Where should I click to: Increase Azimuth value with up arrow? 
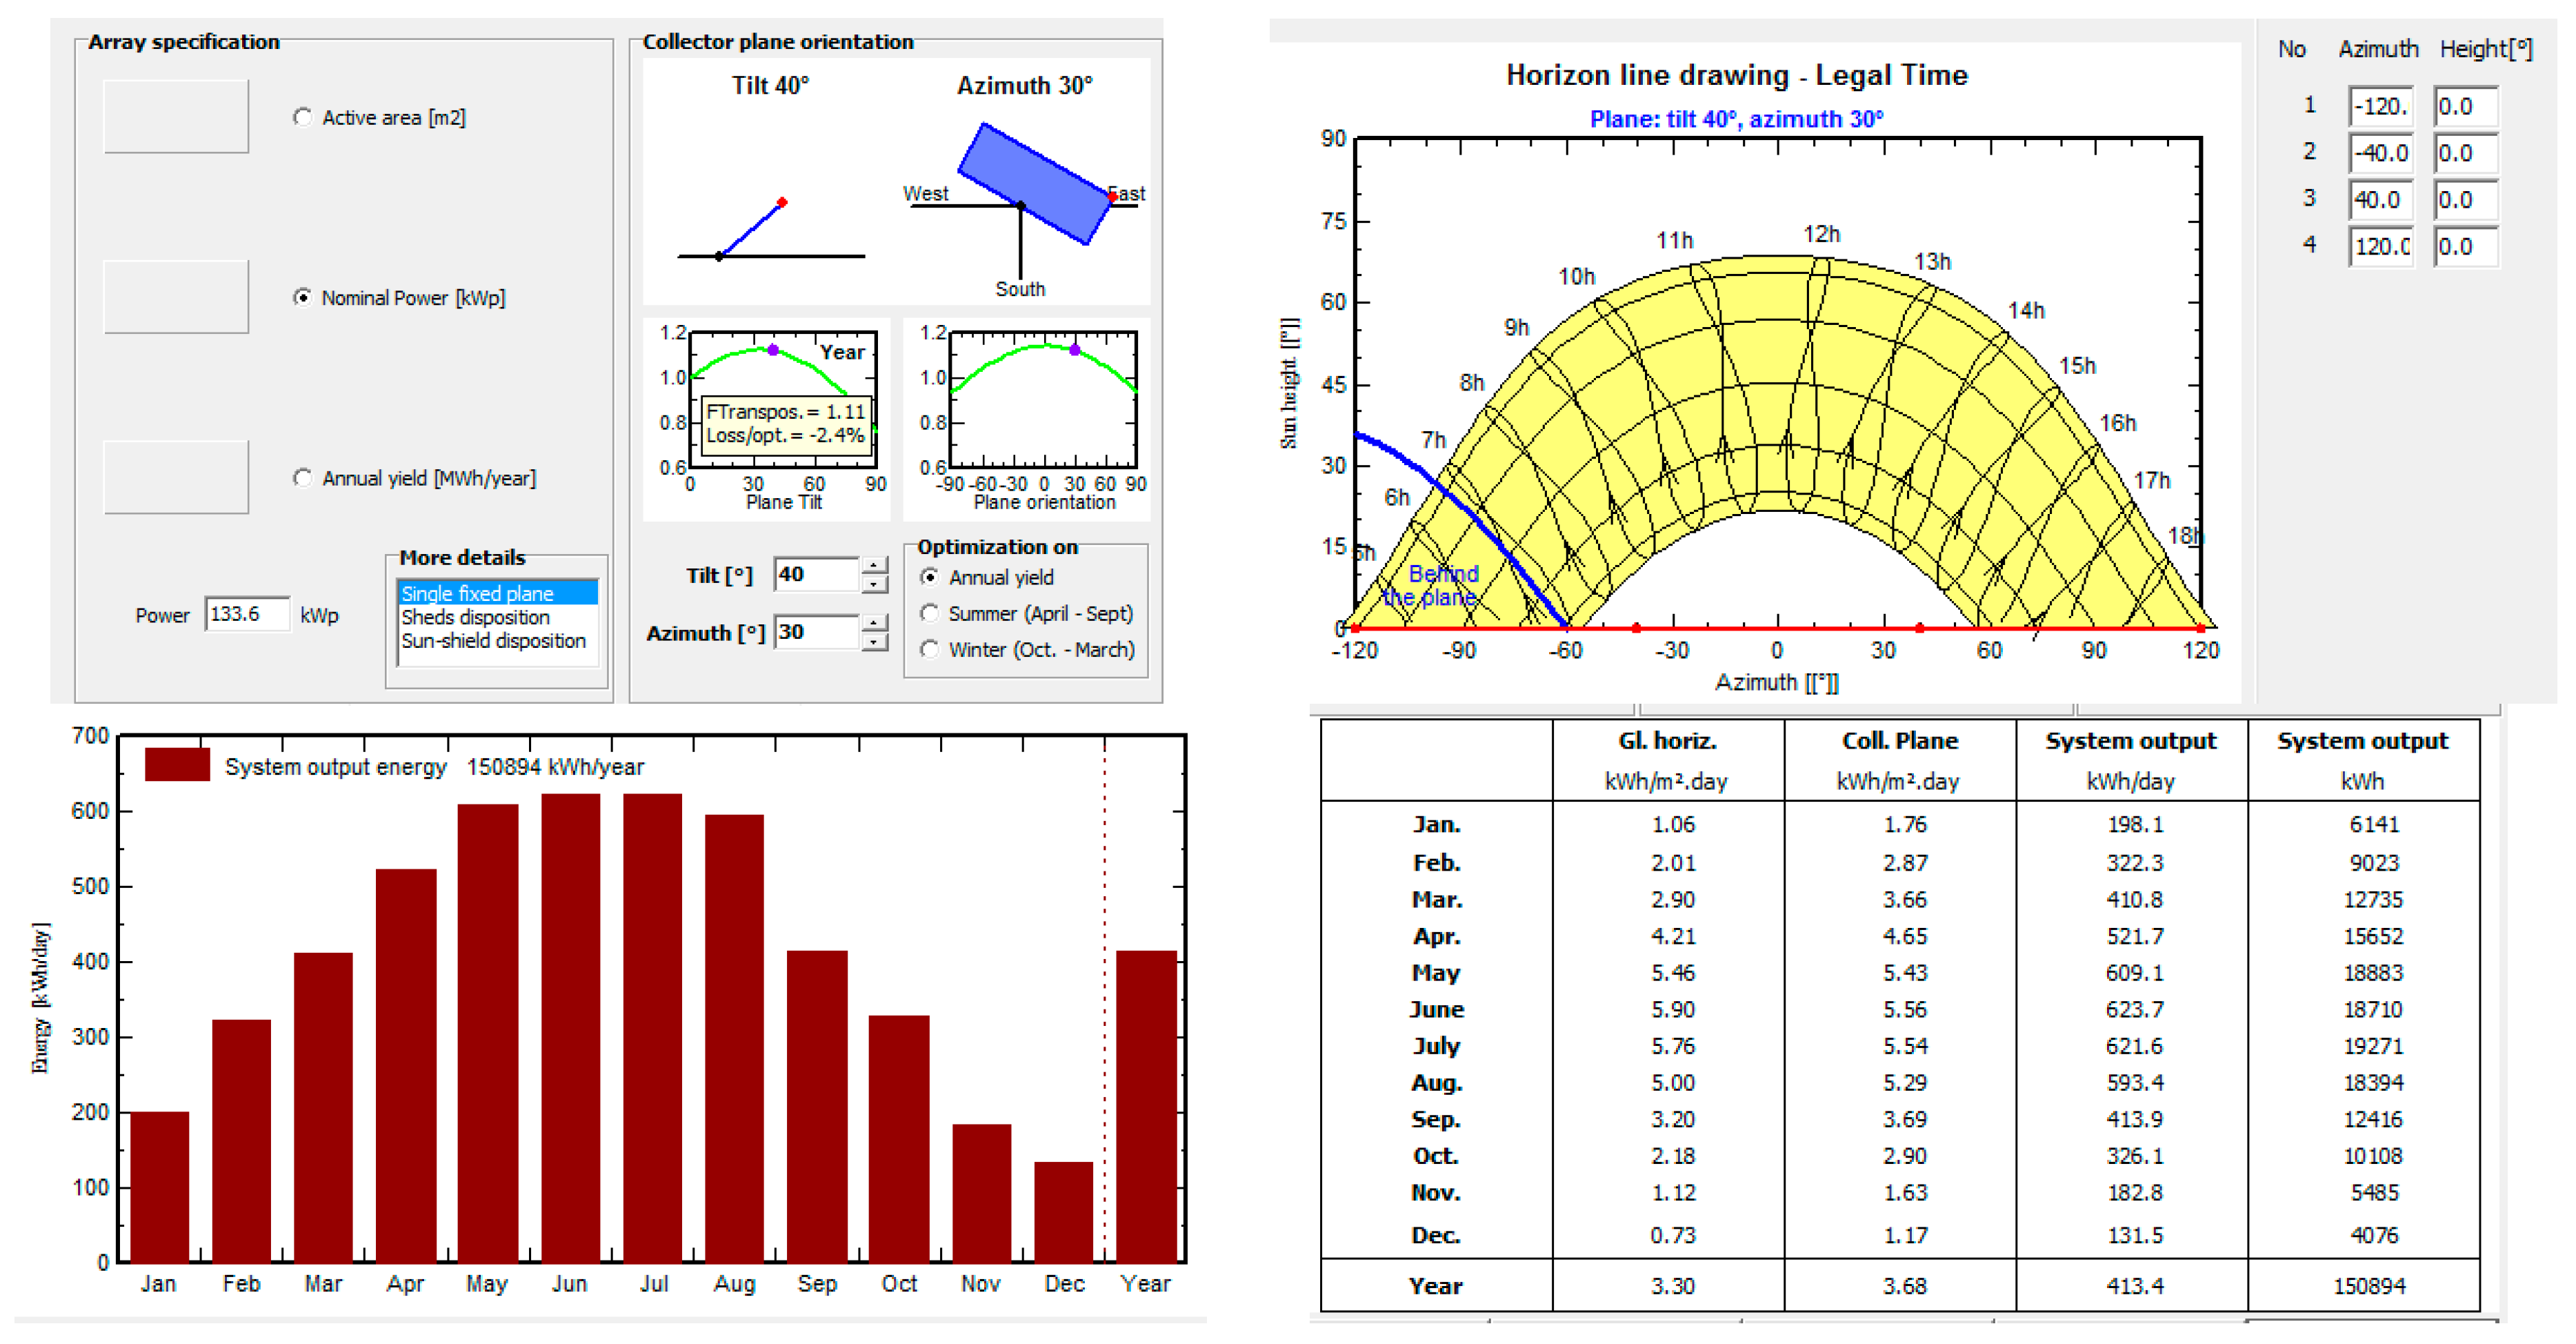(874, 623)
